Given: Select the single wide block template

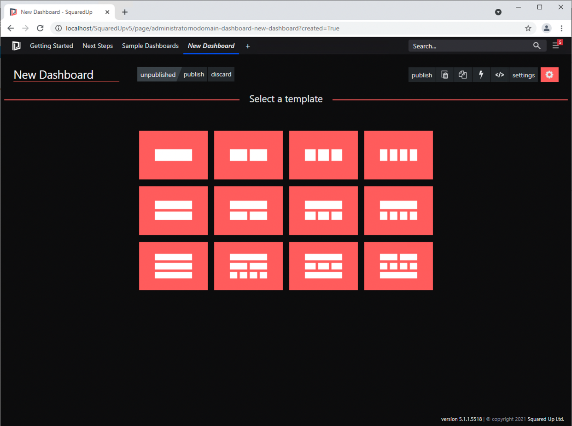Looking at the screenshot, I should coord(173,155).
